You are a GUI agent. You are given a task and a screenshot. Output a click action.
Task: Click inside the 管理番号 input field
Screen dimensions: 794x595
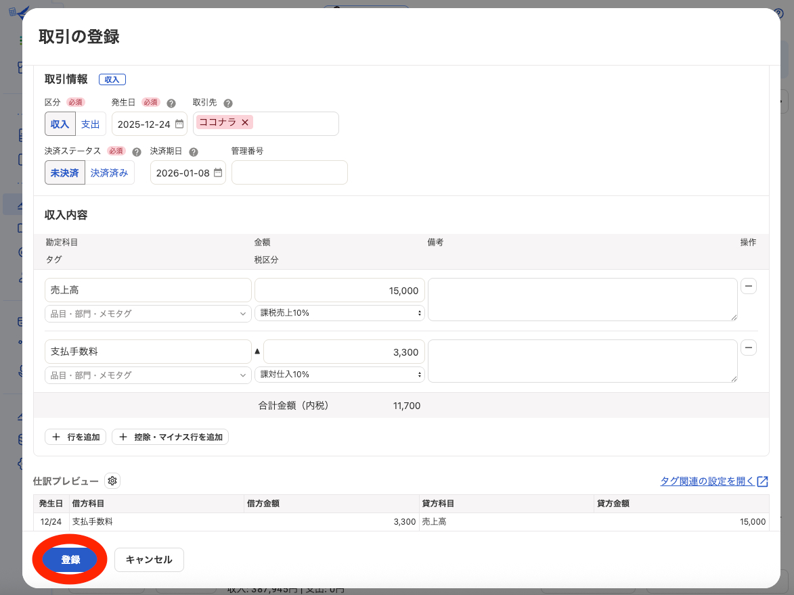pyautogui.click(x=289, y=172)
